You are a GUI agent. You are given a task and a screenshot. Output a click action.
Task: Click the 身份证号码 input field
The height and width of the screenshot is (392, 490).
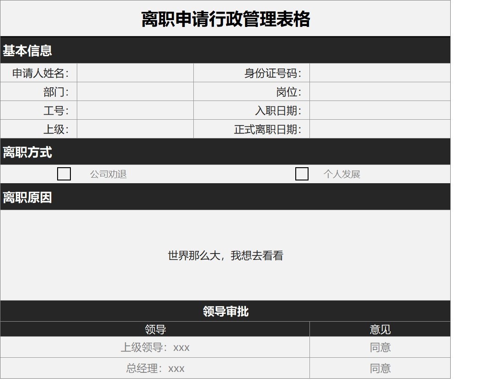(x=380, y=73)
